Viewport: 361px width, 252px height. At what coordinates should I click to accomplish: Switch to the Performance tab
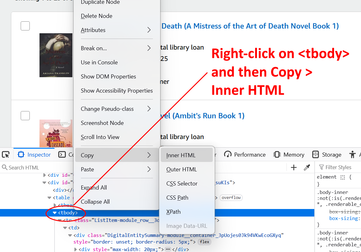pyautogui.click(x=245, y=154)
